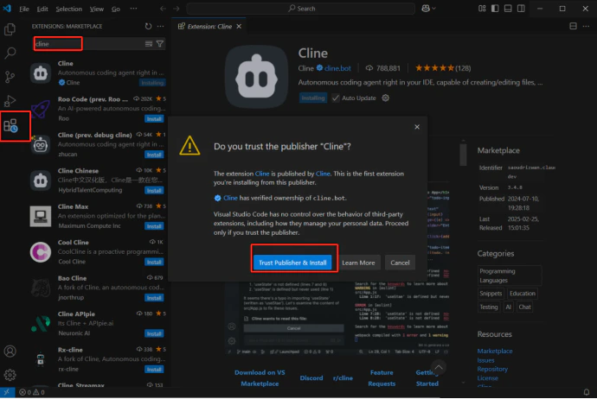Close the trust dialog with X
Image resolution: width=597 pixels, height=399 pixels.
[417, 127]
